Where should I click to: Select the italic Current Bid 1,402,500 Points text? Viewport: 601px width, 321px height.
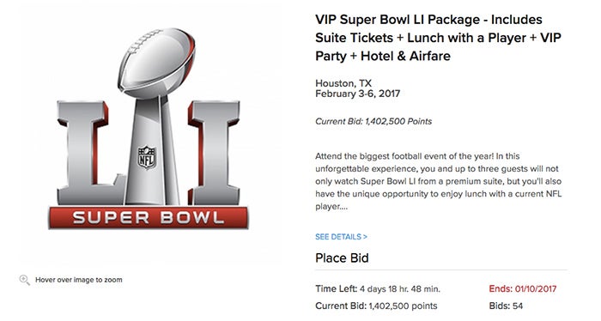[x=373, y=121]
